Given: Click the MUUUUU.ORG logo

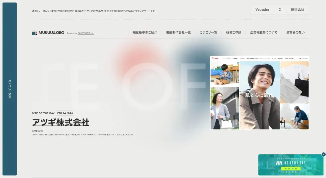Looking at the screenshot, I should [x=48, y=33].
